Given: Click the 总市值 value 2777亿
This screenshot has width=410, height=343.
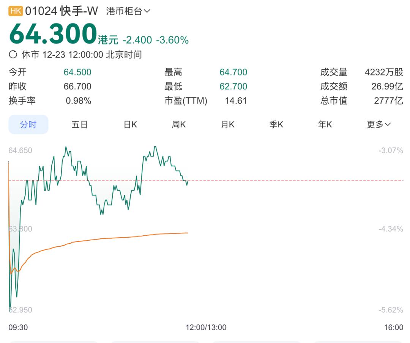Looking at the screenshot, I should [x=388, y=101].
